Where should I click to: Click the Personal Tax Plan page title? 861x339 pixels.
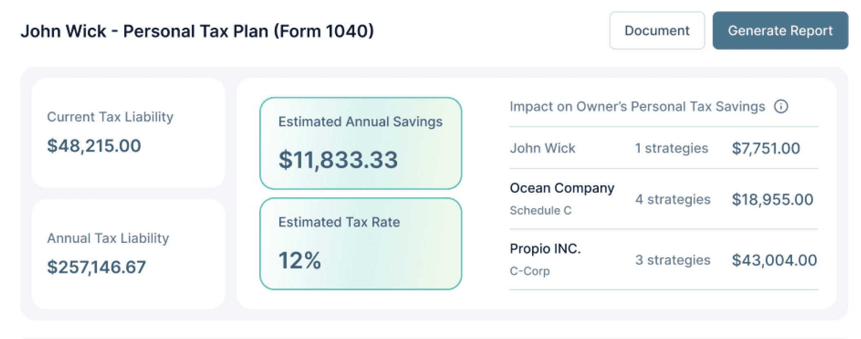click(197, 31)
